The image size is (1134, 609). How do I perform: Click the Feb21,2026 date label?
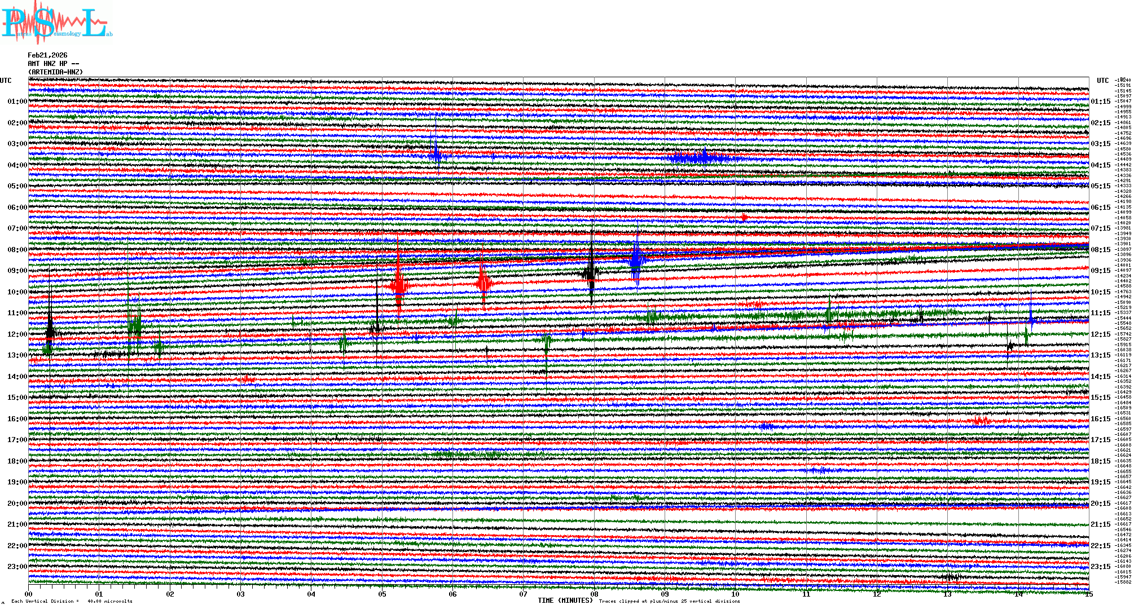(x=47, y=55)
